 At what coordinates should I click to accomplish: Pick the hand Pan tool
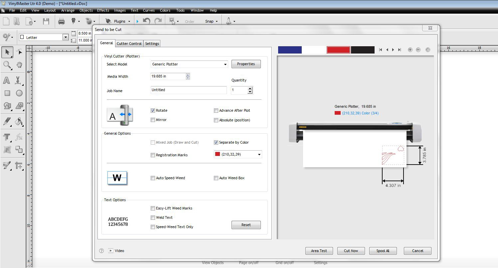[19, 65]
